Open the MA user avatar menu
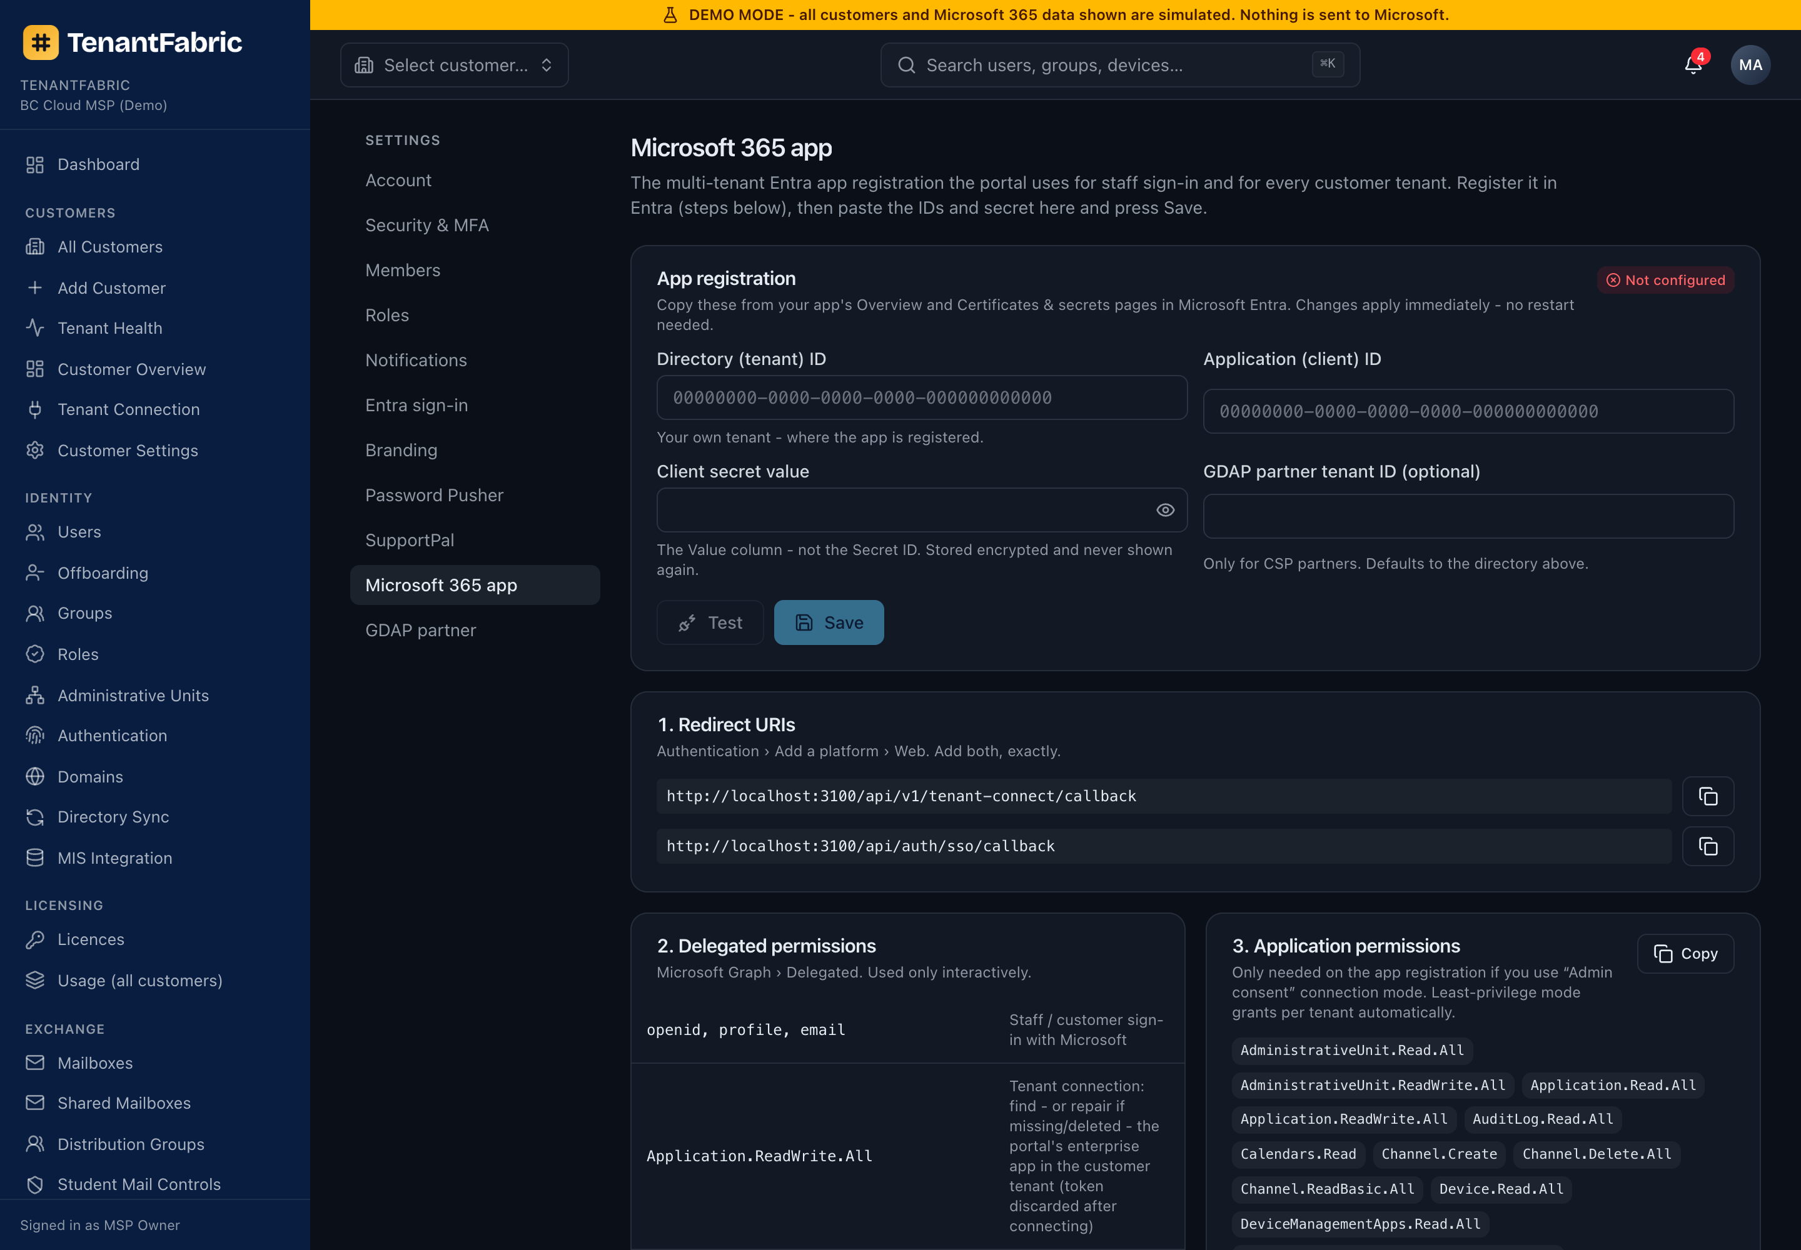Screen dimensions: 1801x1250 (1750, 65)
